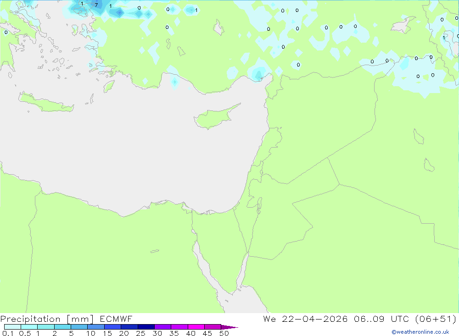Click the forecast date 'We 22-04-2026'
459x336 pixels.
pos(305,319)
